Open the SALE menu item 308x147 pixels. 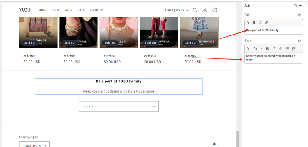[x=81, y=10]
